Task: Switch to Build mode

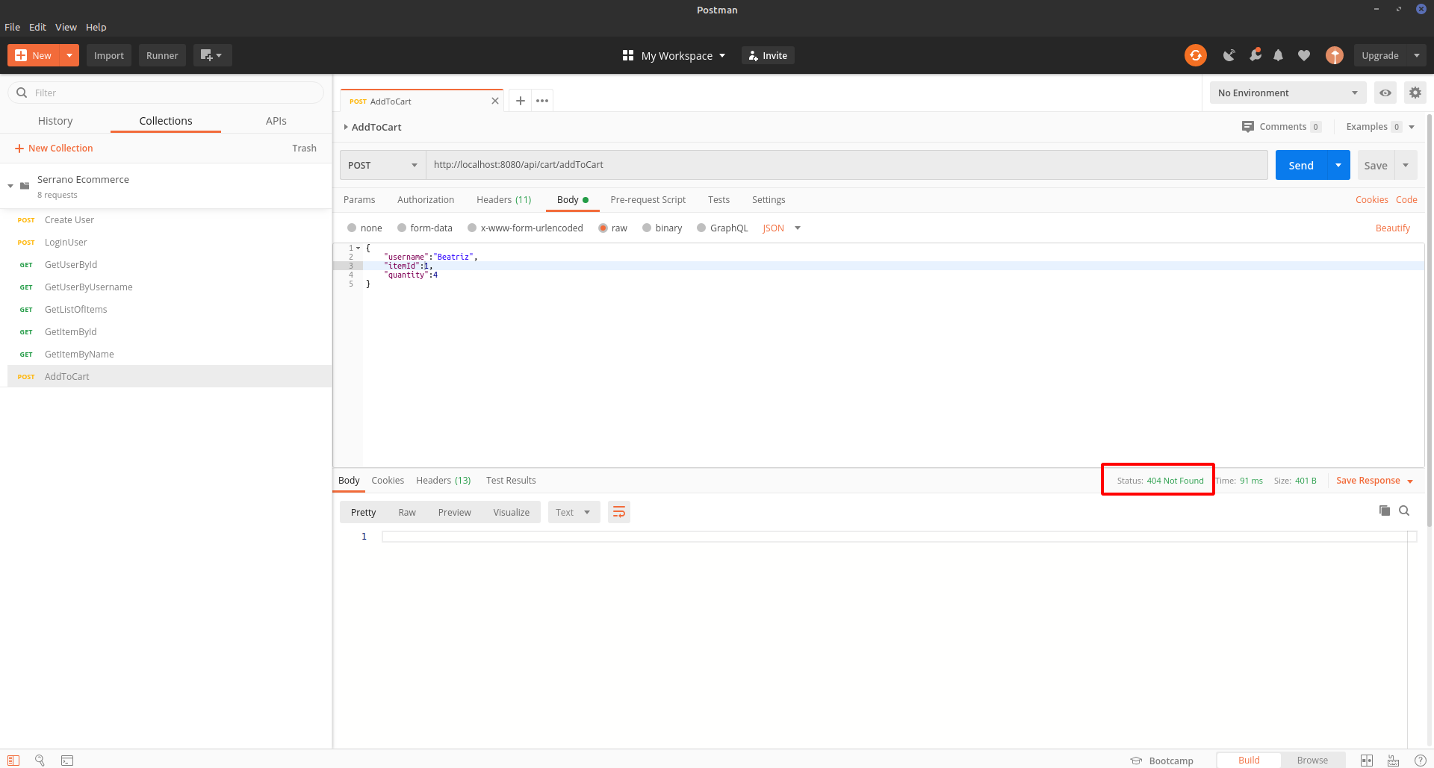Action: (x=1249, y=761)
